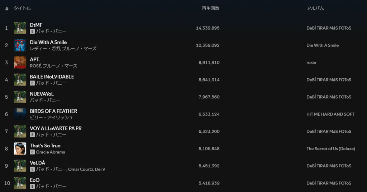Sort by the アルバム column header
The width and height of the screenshot is (367, 192).
(315, 9)
